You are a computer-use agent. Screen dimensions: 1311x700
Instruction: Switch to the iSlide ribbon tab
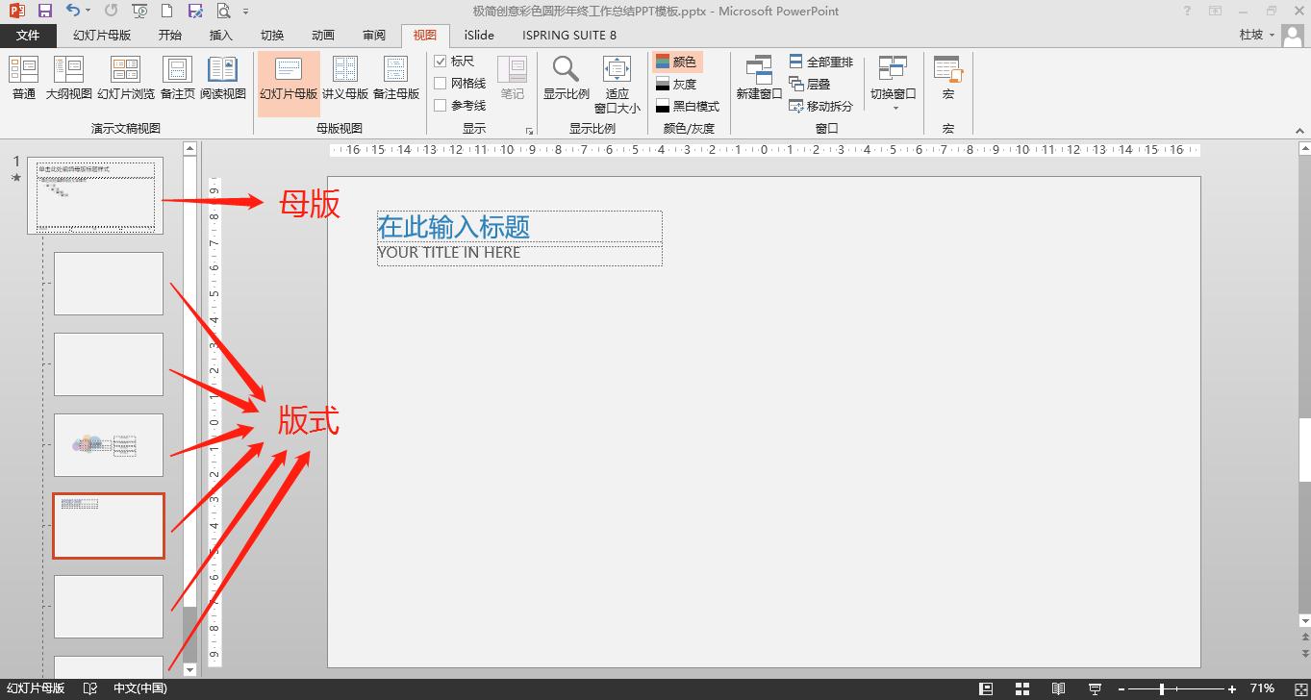[x=478, y=35]
